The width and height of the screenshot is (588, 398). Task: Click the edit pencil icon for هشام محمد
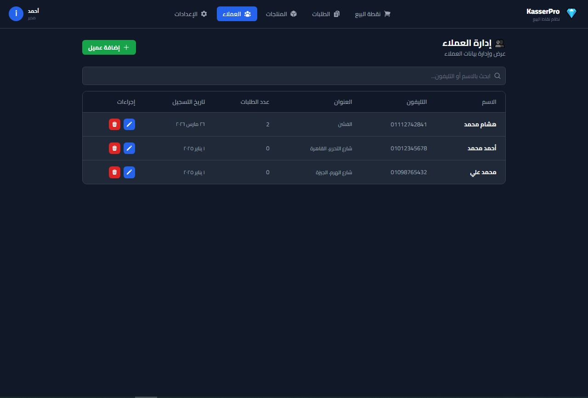click(x=130, y=125)
